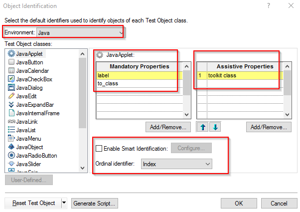Move assistive property up with blue arrow
The width and height of the screenshot is (300, 212).
click(x=203, y=127)
